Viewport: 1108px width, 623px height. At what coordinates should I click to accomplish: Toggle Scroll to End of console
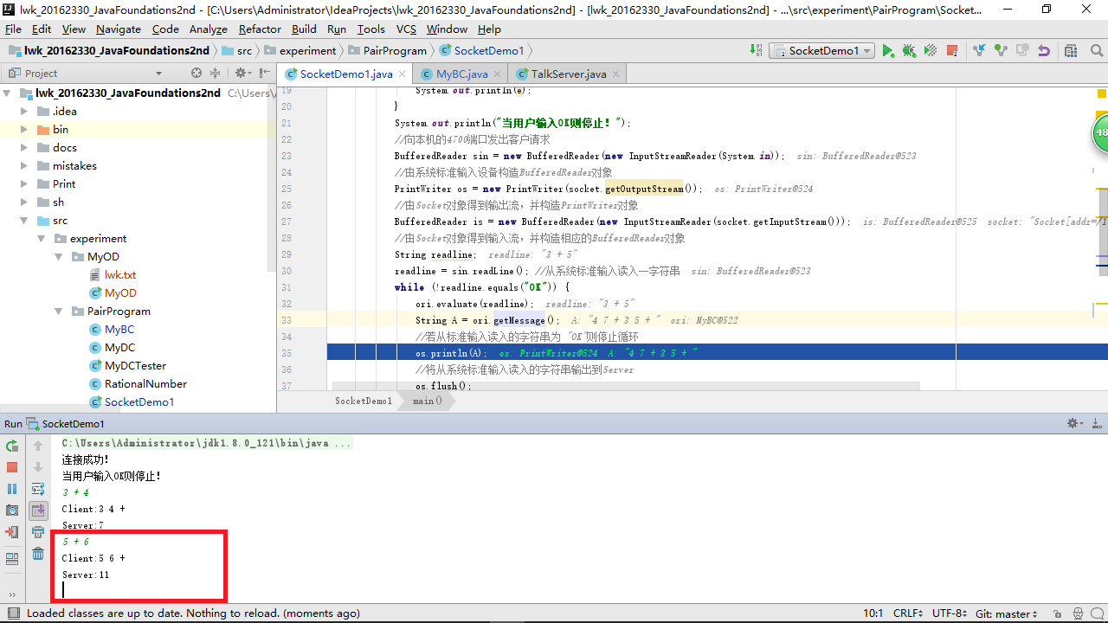click(38, 511)
